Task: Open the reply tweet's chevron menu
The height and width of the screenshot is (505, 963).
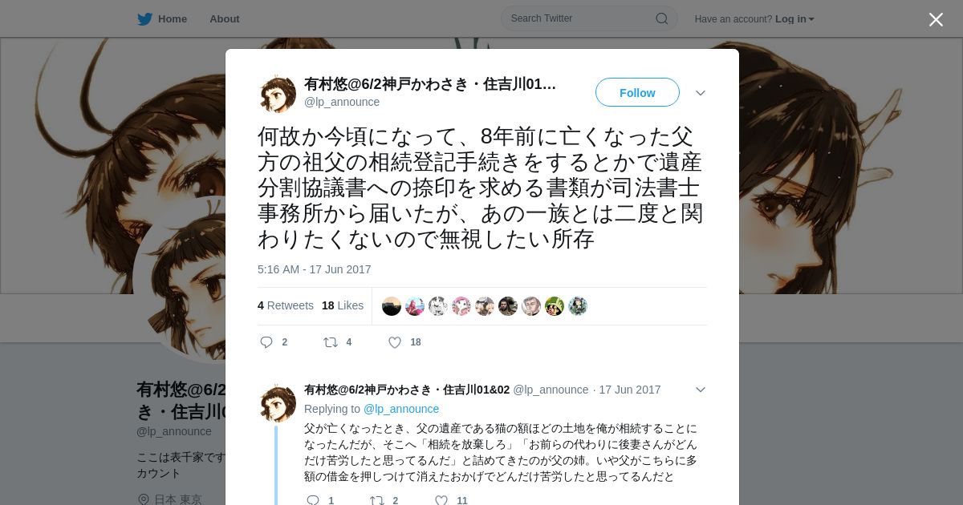Action: pyautogui.click(x=701, y=390)
